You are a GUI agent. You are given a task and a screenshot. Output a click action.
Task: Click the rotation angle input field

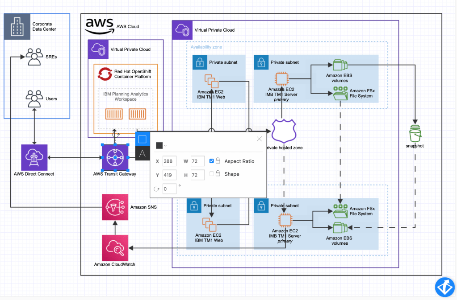coord(169,189)
